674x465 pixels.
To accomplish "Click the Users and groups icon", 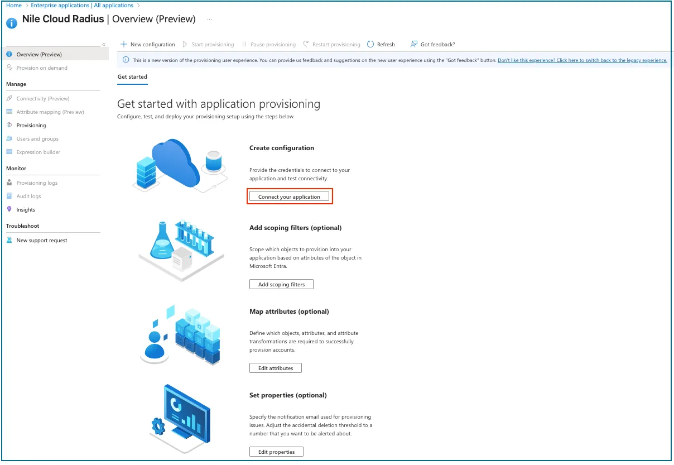I will [x=9, y=138].
